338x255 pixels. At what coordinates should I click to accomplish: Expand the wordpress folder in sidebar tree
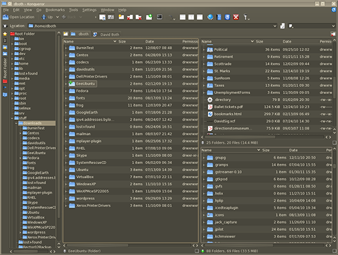(20, 232)
